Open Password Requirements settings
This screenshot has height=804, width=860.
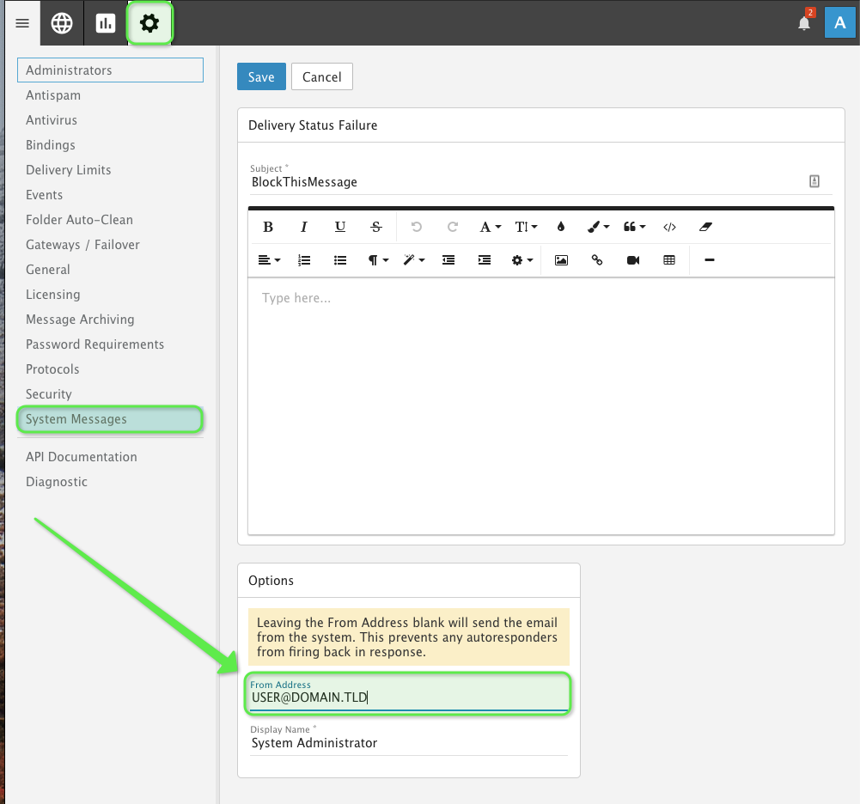pos(95,344)
